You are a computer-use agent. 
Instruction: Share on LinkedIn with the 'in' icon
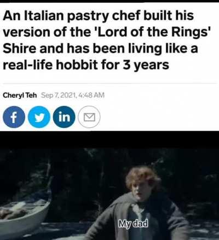pos(64,117)
